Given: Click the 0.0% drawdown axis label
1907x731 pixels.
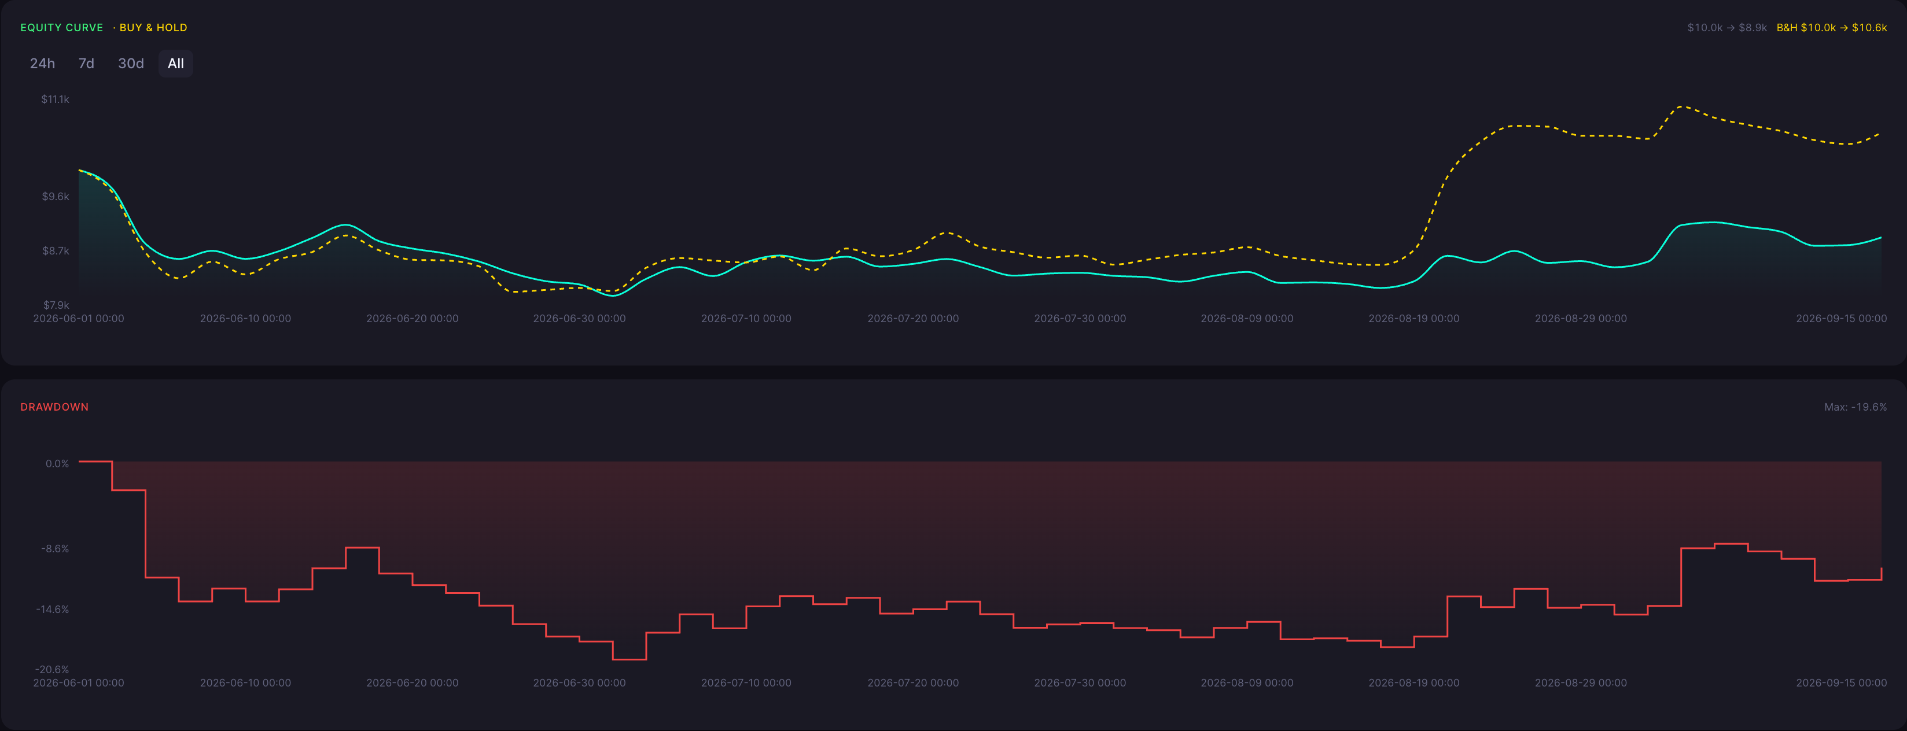Looking at the screenshot, I should click(x=57, y=464).
